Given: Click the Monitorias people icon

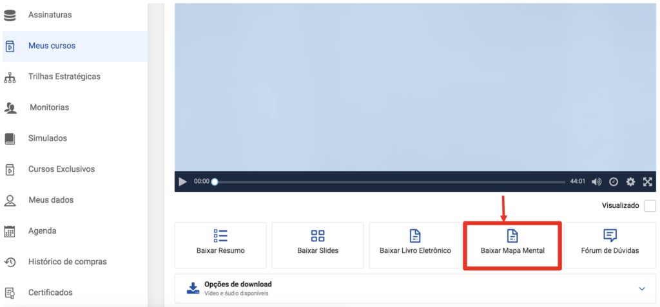Looking at the screenshot, I should [x=10, y=107].
